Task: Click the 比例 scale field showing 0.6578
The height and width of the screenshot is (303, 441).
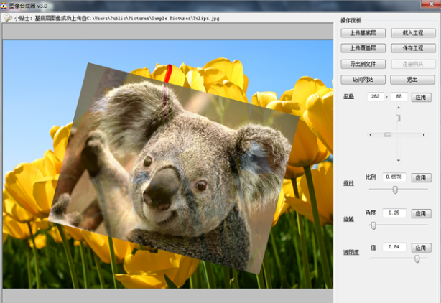Action: pos(394,177)
